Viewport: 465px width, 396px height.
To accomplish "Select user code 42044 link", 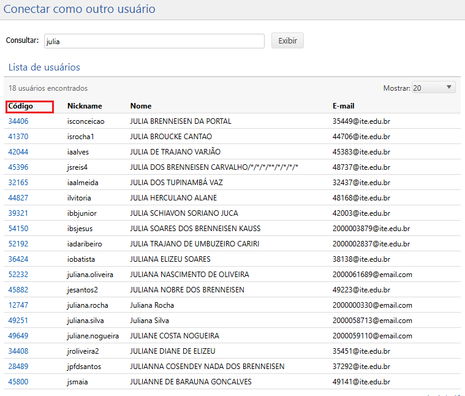I will click(x=18, y=152).
